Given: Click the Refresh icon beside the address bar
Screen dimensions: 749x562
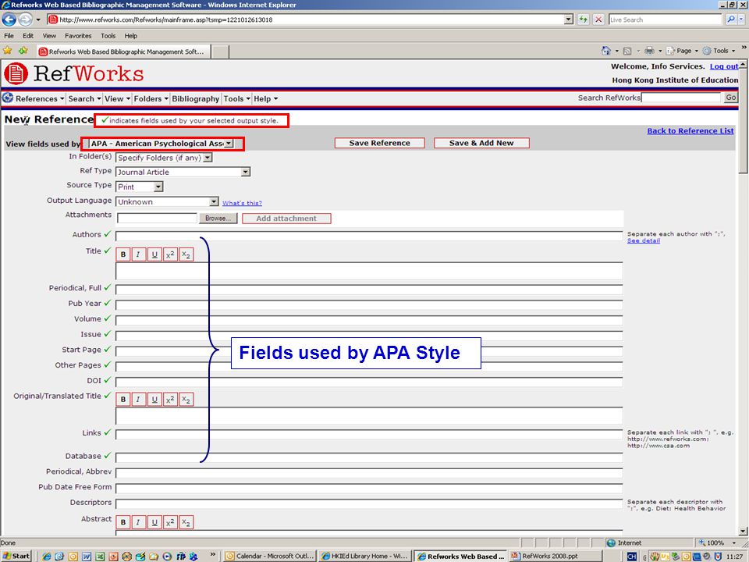Looking at the screenshot, I should click(584, 20).
